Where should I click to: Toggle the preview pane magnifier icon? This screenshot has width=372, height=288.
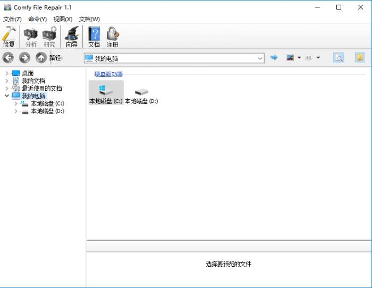tap(339, 58)
